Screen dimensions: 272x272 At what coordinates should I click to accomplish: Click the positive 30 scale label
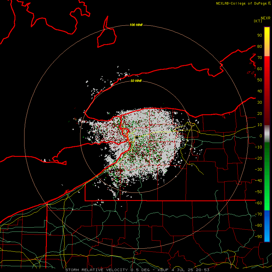(260, 102)
